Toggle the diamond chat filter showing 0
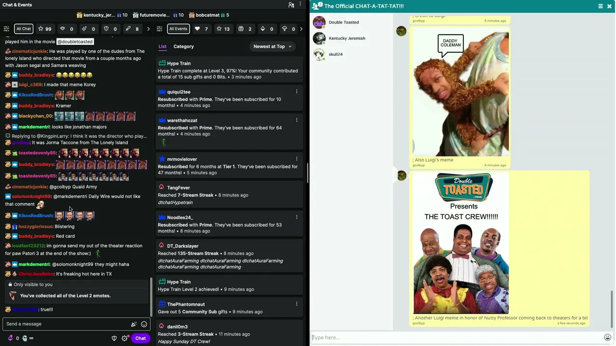 click(67, 29)
